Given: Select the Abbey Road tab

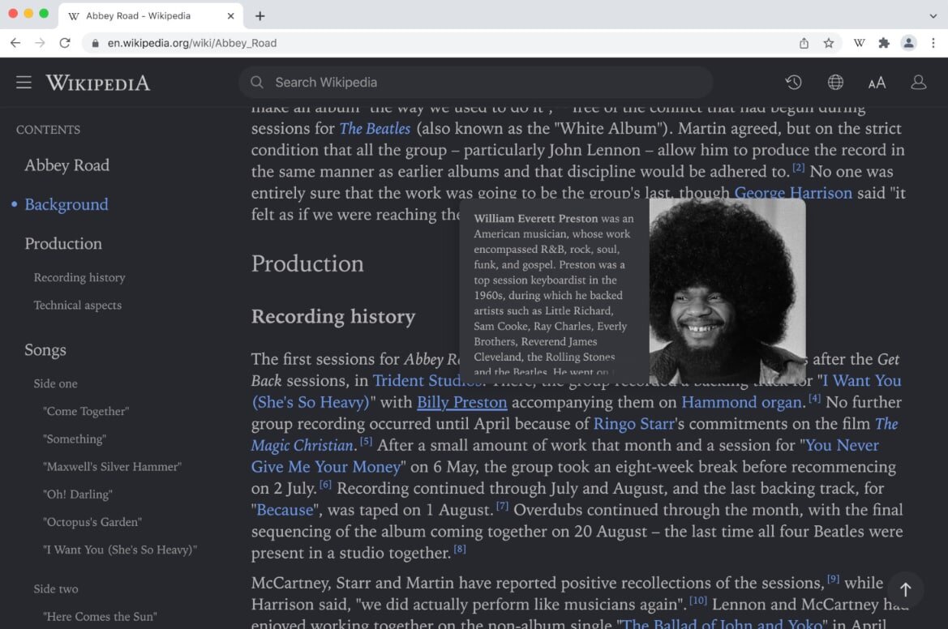Looking at the screenshot, I should pos(151,16).
